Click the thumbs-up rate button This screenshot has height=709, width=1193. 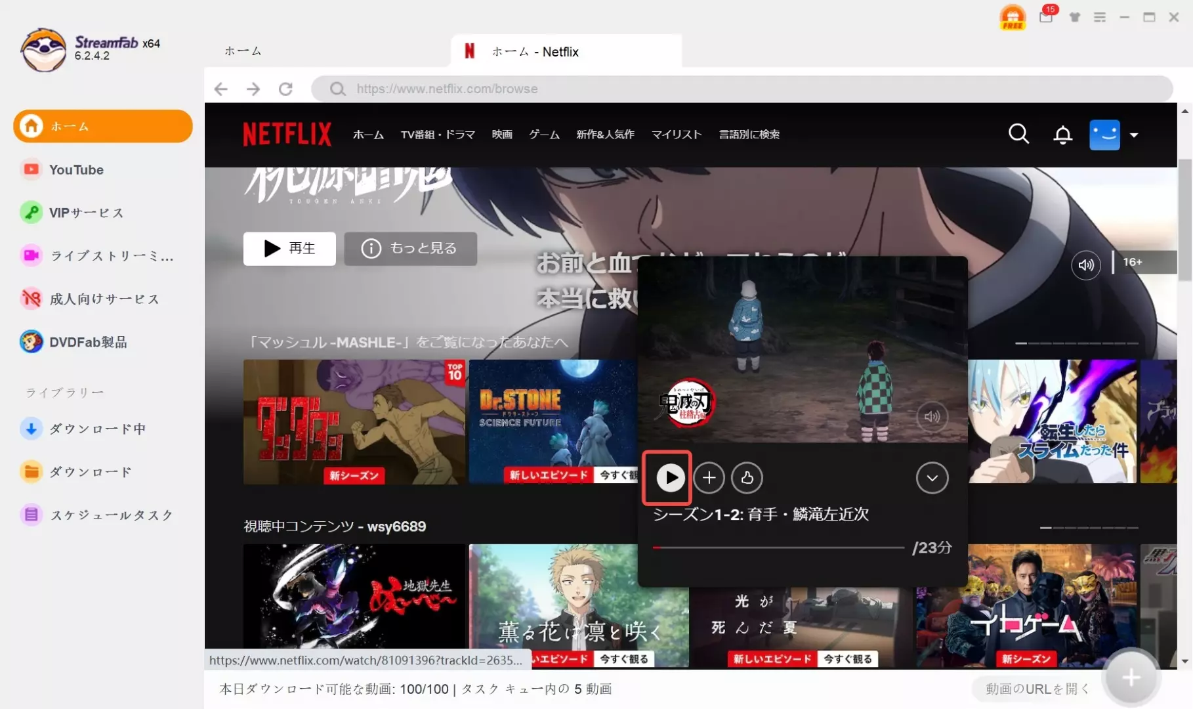coord(747,478)
